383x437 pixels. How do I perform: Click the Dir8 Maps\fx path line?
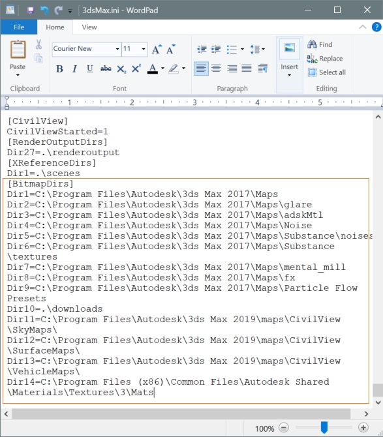coord(151,278)
